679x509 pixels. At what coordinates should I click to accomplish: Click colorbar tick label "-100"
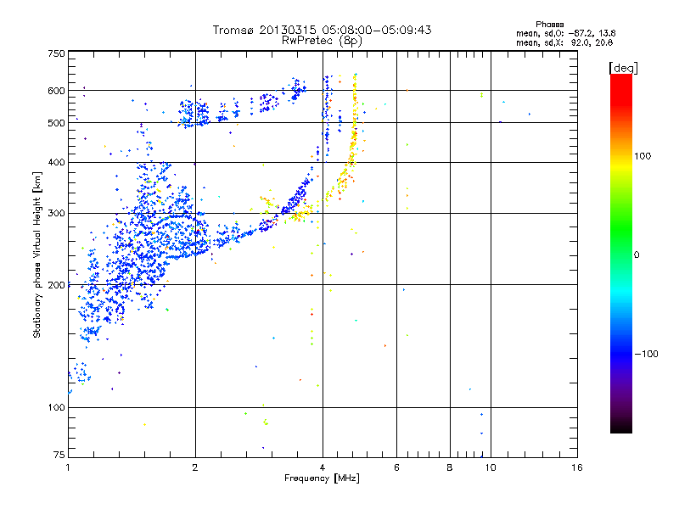[646, 354]
